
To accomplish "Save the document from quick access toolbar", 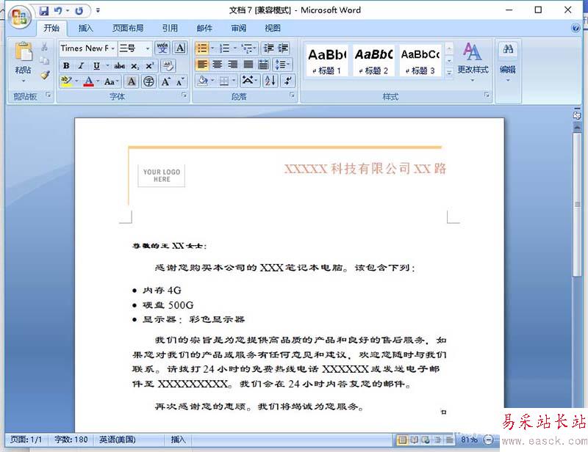I will click(44, 11).
